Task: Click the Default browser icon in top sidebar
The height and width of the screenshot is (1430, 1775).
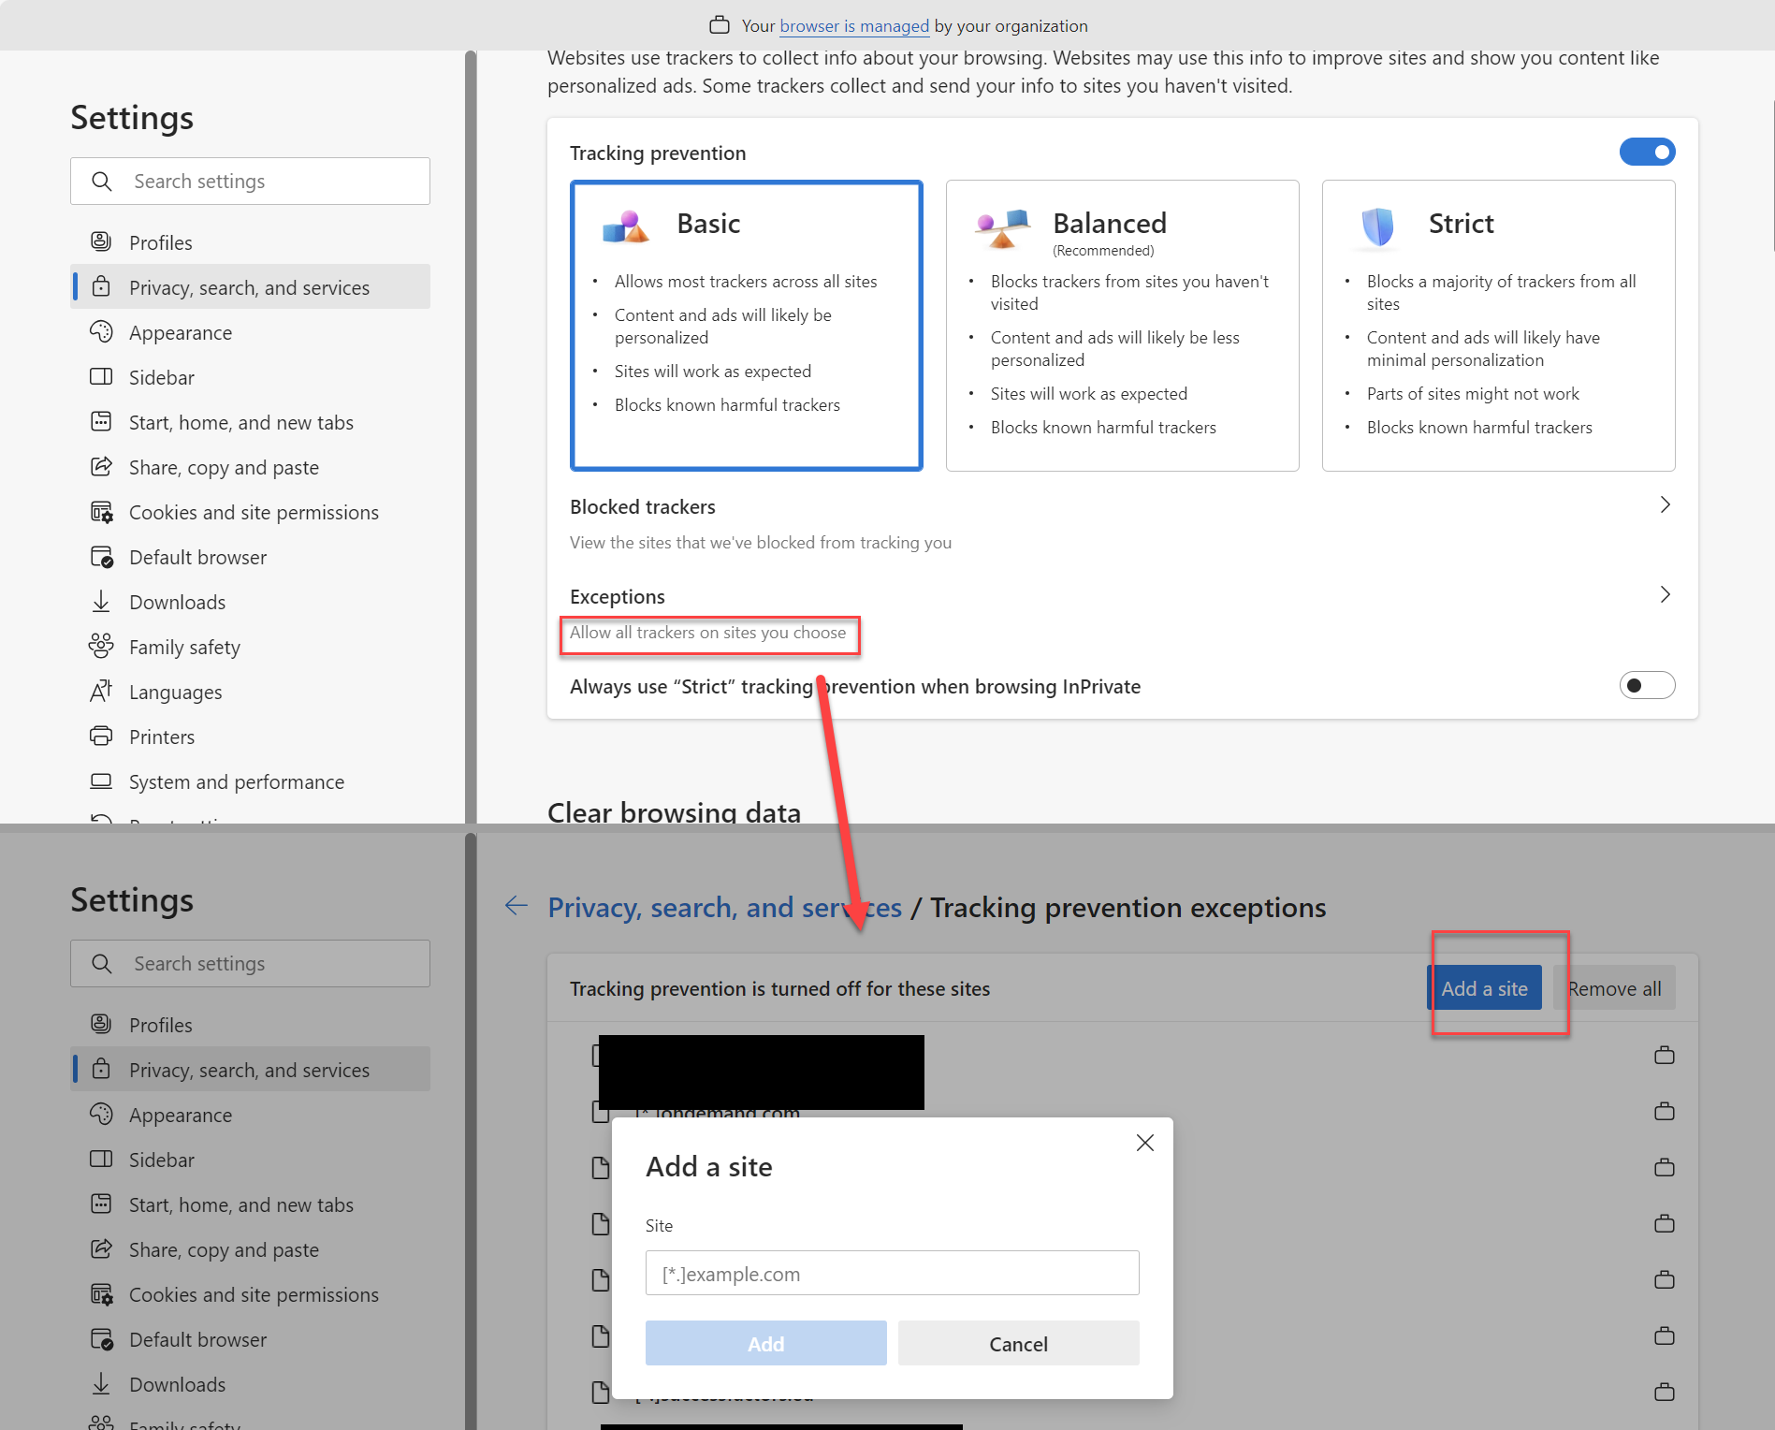Action: tap(101, 557)
